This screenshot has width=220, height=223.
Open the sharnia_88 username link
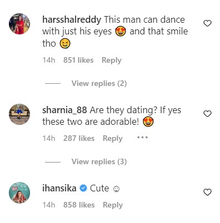pos(64,110)
